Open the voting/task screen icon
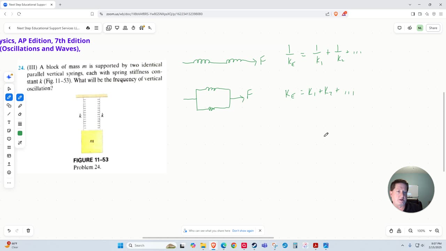 [x=125, y=28]
